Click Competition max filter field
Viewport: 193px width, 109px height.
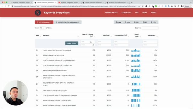tap(121, 45)
